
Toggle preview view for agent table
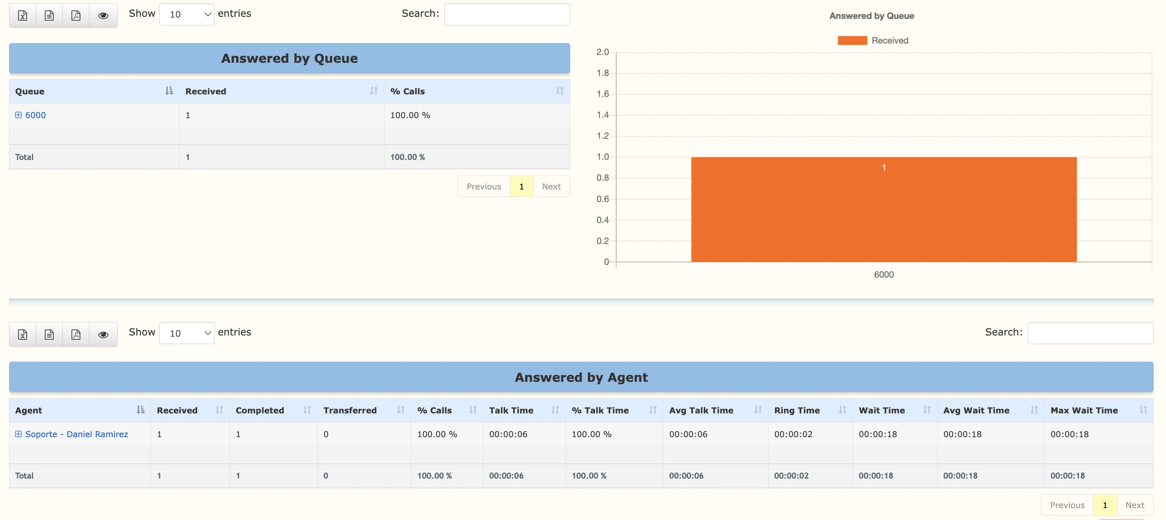pyautogui.click(x=103, y=335)
